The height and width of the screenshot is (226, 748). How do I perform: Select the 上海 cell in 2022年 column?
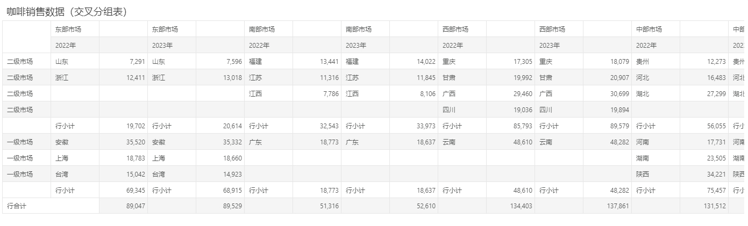pyautogui.click(x=75, y=158)
